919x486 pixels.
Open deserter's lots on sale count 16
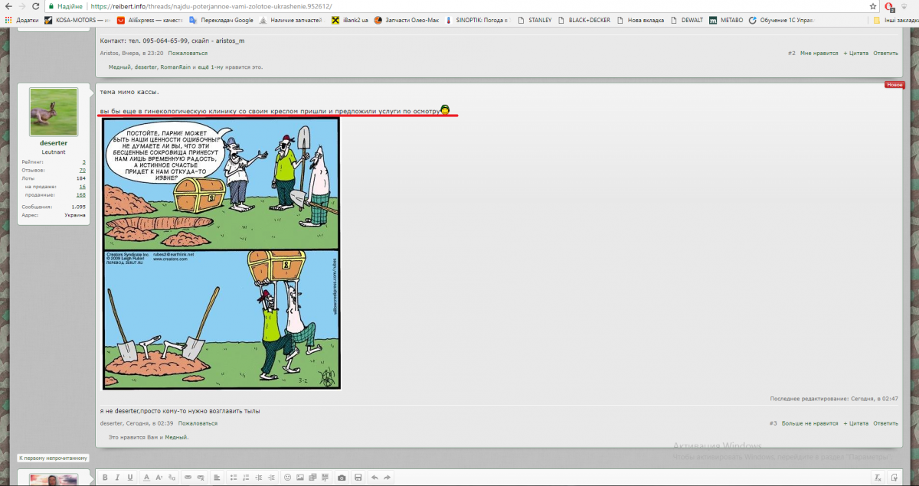pyautogui.click(x=82, y=186)
